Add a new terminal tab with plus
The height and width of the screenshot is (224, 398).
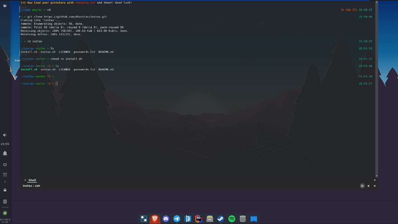click(x=25, y=180)
